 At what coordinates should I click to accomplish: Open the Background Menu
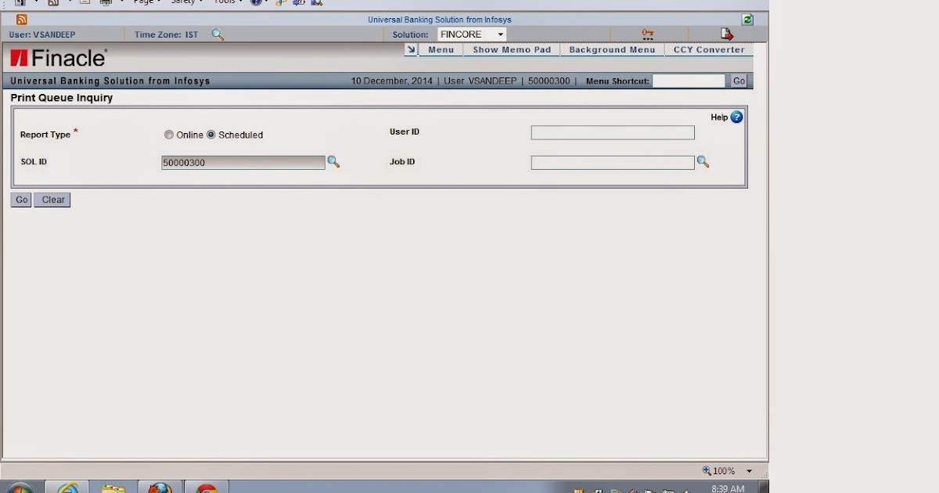tap(612, 49)
